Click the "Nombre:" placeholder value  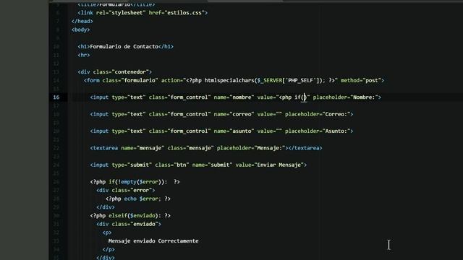click(x=364, y=97)
